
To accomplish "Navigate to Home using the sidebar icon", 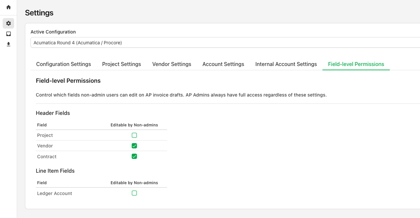I will (x=8, y=7).
